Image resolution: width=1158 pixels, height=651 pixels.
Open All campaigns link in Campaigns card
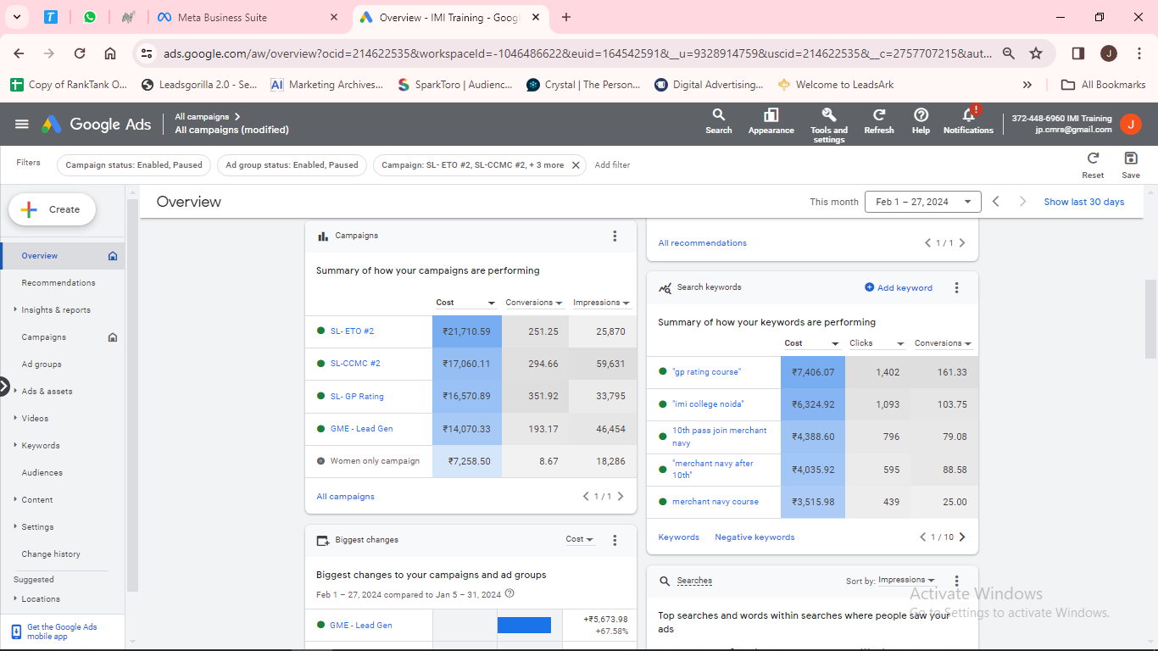[345, 497]
